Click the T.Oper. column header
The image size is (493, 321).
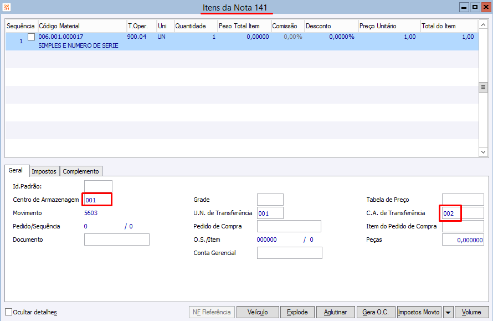[141, 26]
